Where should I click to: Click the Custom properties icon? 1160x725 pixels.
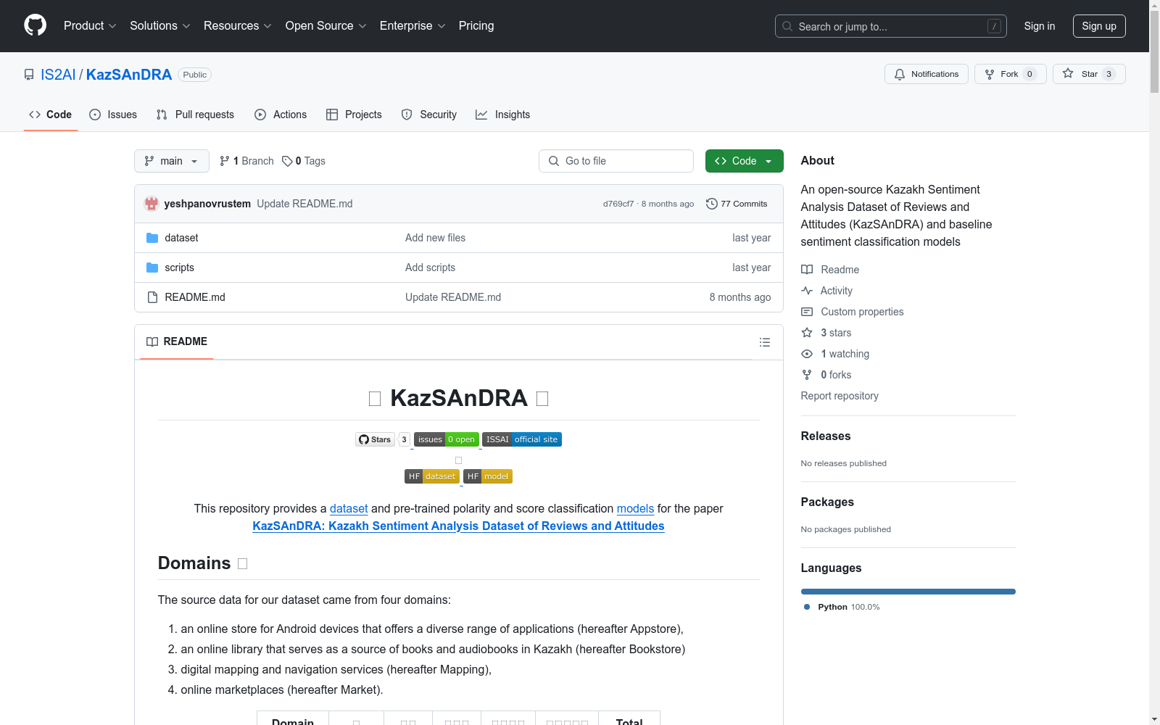[x=807, y=312]
